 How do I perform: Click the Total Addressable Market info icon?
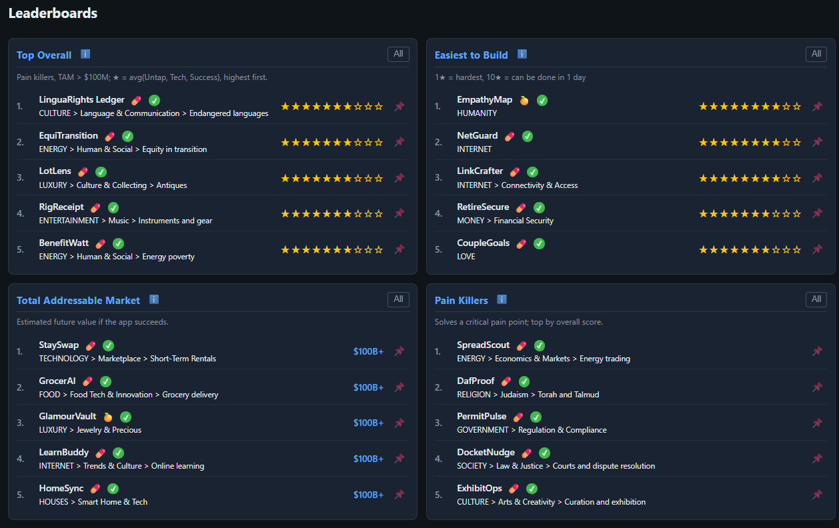point(154,299)
